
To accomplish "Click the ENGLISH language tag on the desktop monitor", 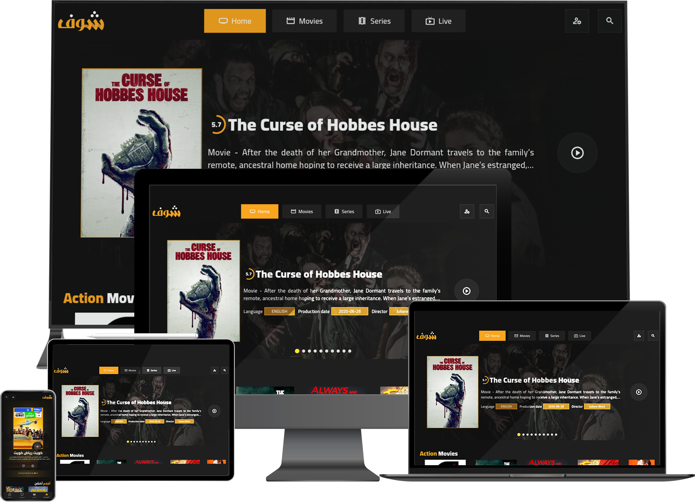I will (279, 311).
